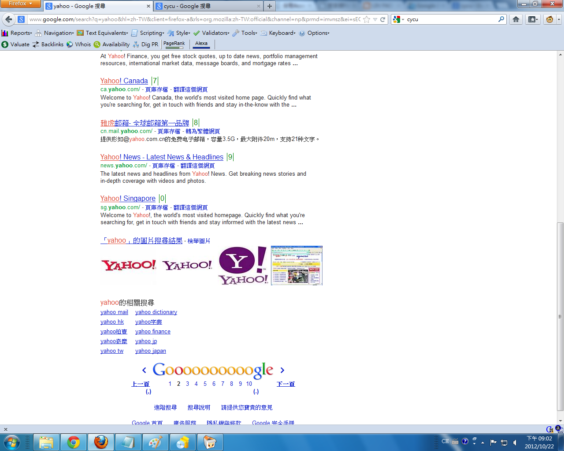Click the yahoo mail related search
The width and height of the screenshot is (564, 451).
click(114, 312)
